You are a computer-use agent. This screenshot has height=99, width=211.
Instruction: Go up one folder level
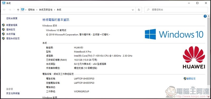pos(18,10)
